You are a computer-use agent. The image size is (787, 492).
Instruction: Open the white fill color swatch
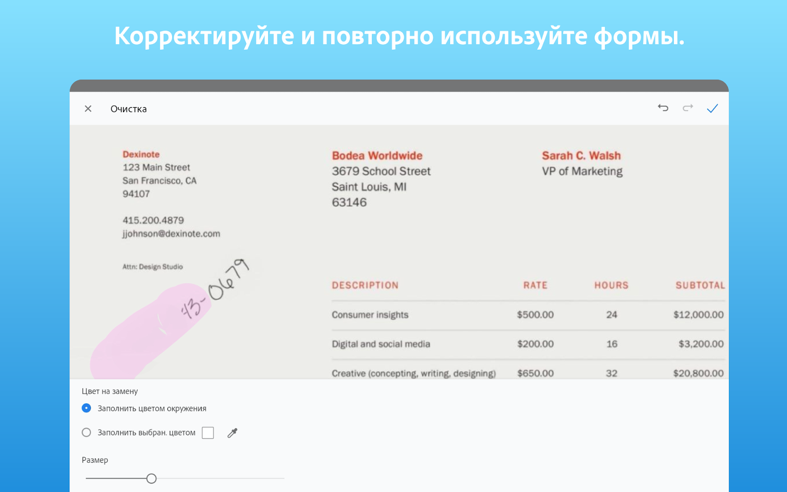[x=208, y=432]
